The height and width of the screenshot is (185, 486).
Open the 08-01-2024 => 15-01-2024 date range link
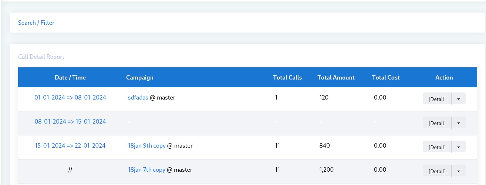[x=70, y=121]
